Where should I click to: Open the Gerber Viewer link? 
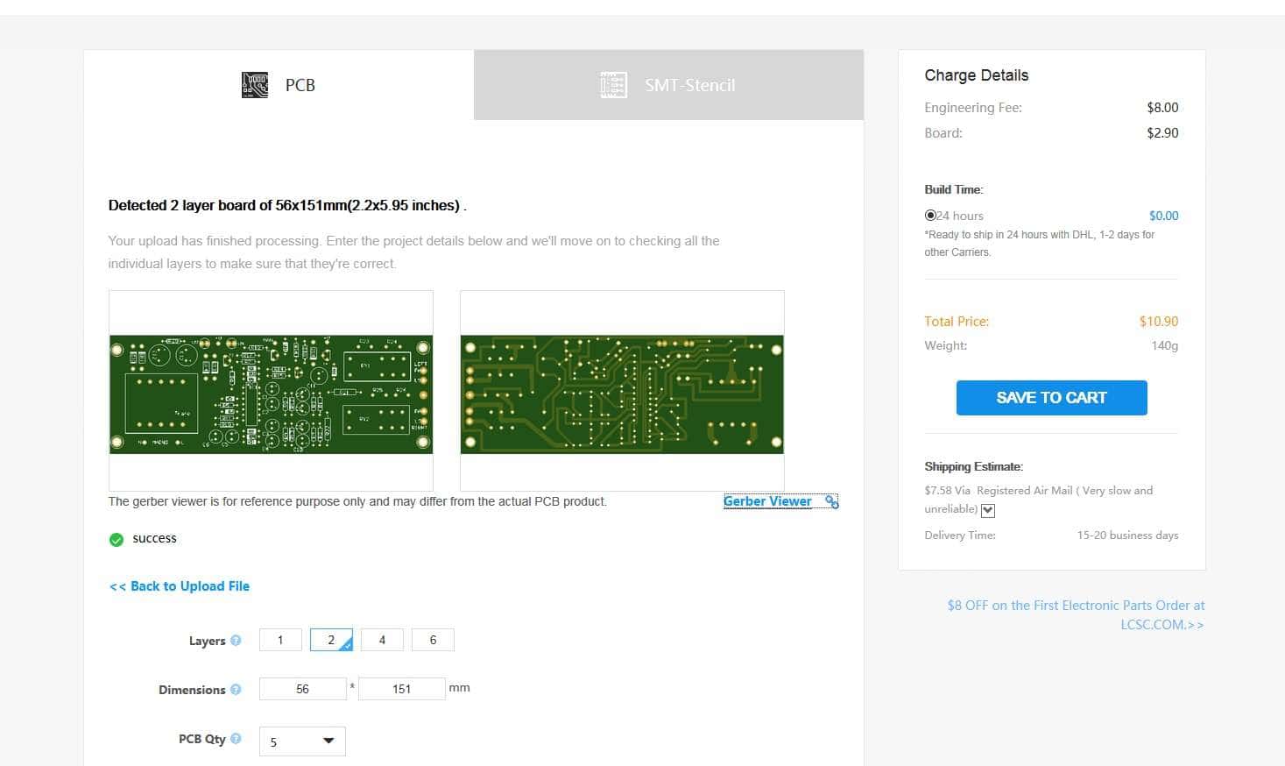click(767, 501)
